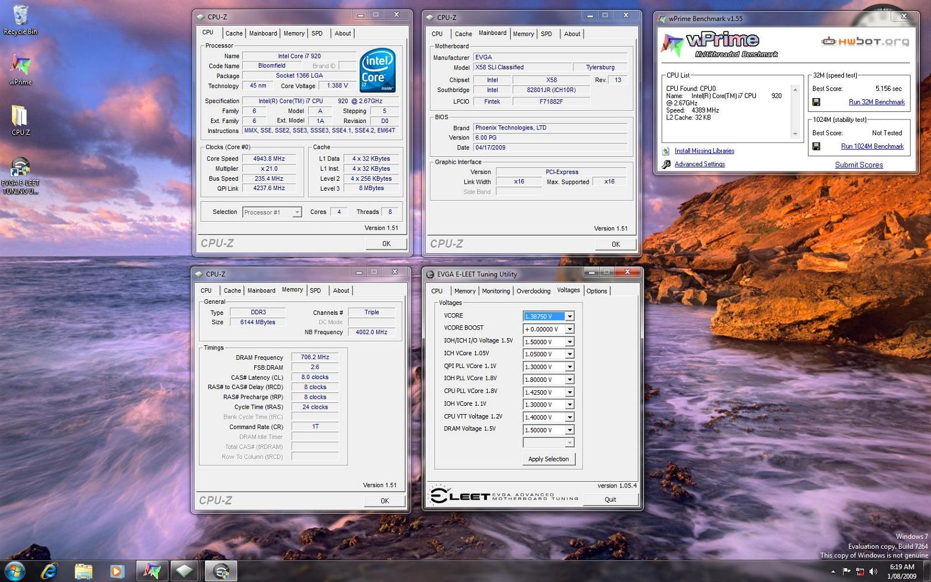The height and width of the screenshot is (582, 931).
Task: Expand the IOH VCore 1.1V dropdown
Action: 569,405
